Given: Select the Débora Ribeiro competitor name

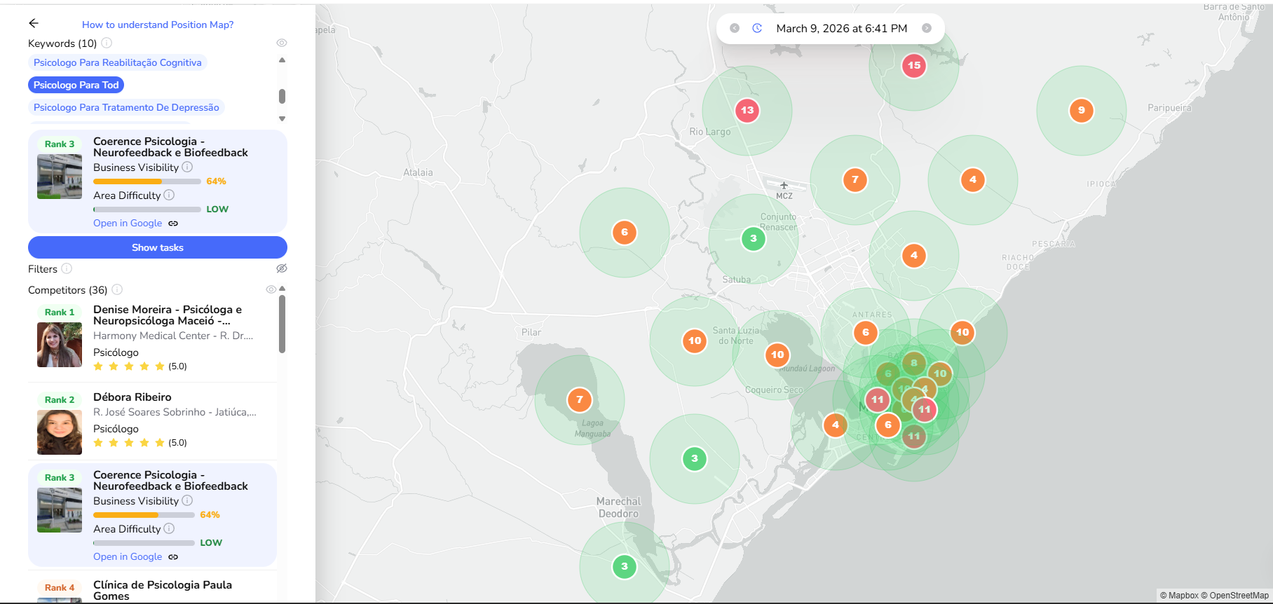Looking at the screenshot, I should [x=132, y=397].
